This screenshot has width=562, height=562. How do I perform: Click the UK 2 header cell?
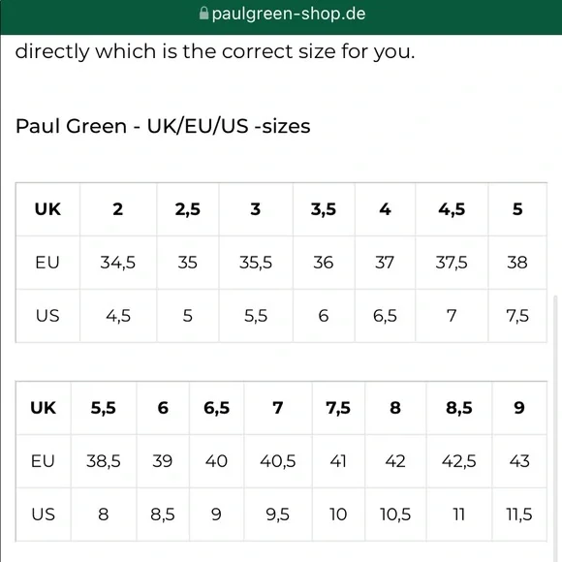pos(118,209)
